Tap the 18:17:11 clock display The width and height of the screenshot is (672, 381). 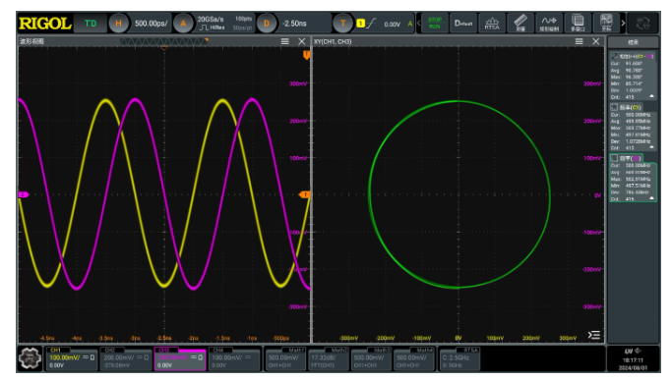(x=633, y=360)
